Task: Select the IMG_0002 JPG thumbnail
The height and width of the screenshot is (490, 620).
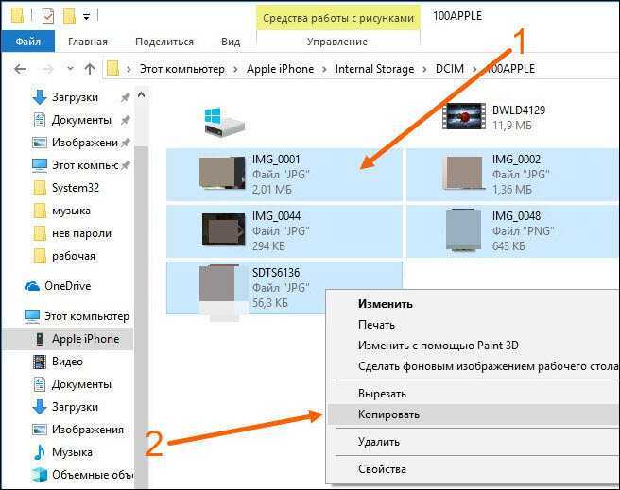Action: (463, 173)
